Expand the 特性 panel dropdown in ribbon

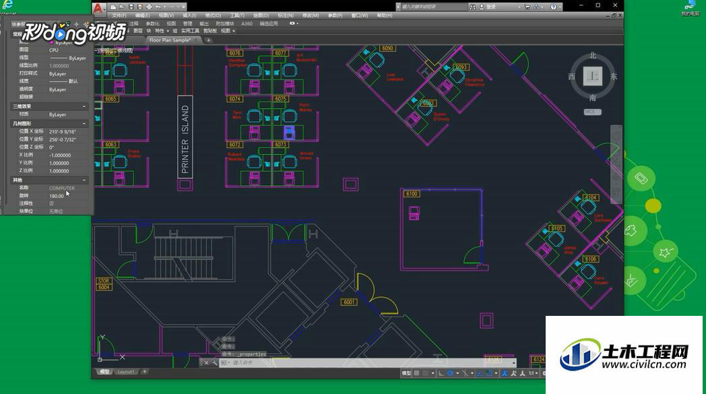pos(168,30)
